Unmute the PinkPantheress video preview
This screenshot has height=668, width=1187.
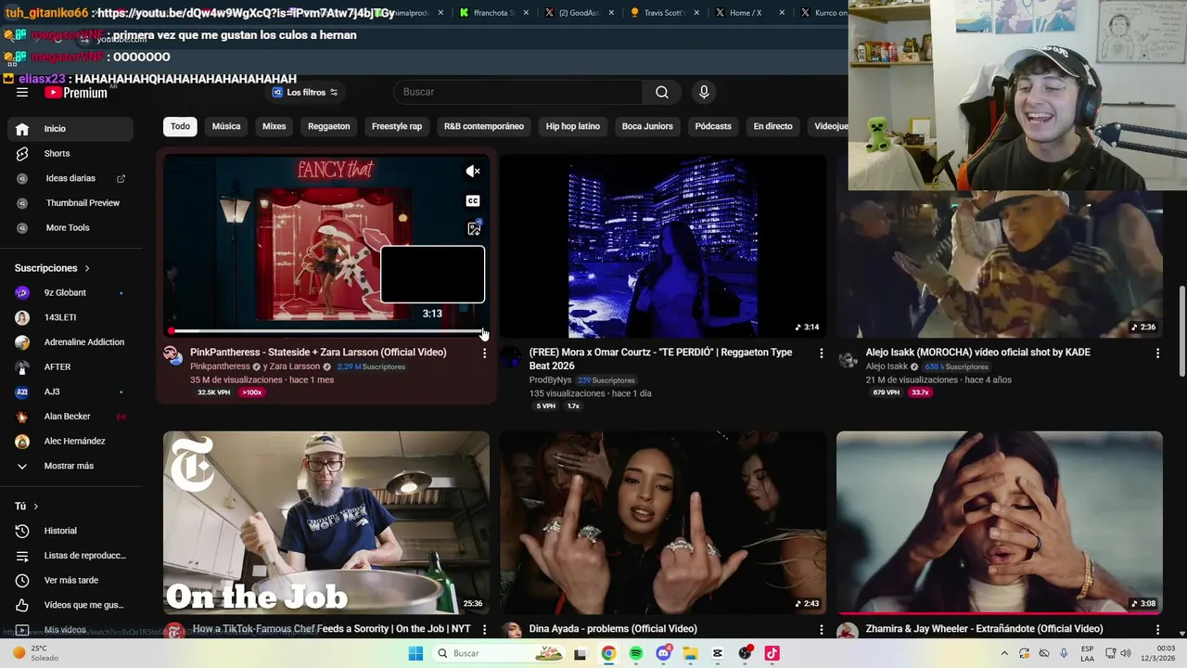pos(473,171)
